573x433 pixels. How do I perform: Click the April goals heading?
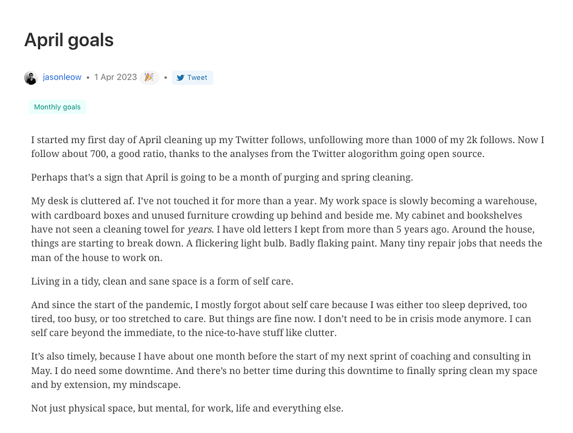pyautogui.click(x=69, y=40)
